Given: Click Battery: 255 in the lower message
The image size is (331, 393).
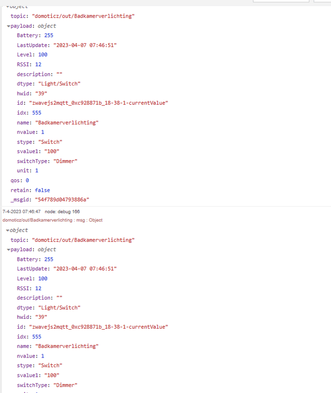Looking at the screenshot, I should click(x=35, y=259).
